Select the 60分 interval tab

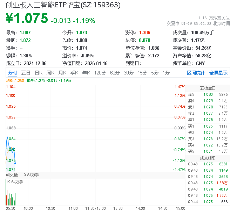coord(115,73)
